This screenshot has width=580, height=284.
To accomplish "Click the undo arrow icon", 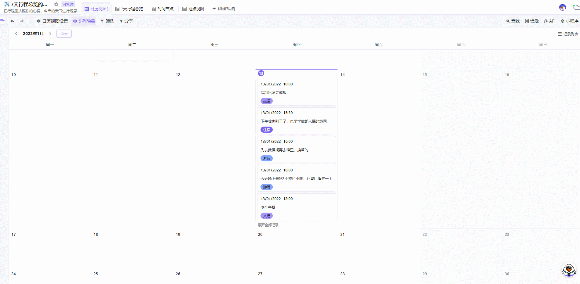I will pyautogui.click(x=12, y=21).
